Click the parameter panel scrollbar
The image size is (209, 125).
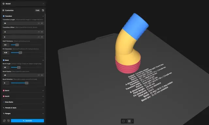pyautogui.click(x=45, y=50)
